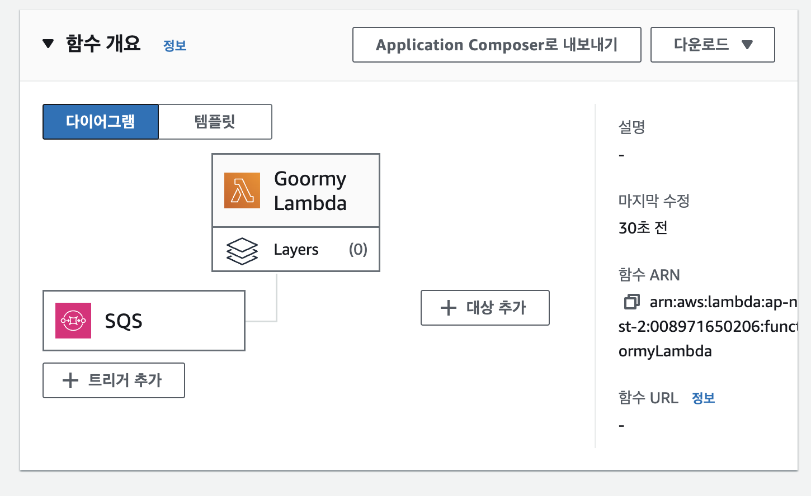Click Application Composer로 내보내기 button
811x496 pixels.
(x=496, y=45)
